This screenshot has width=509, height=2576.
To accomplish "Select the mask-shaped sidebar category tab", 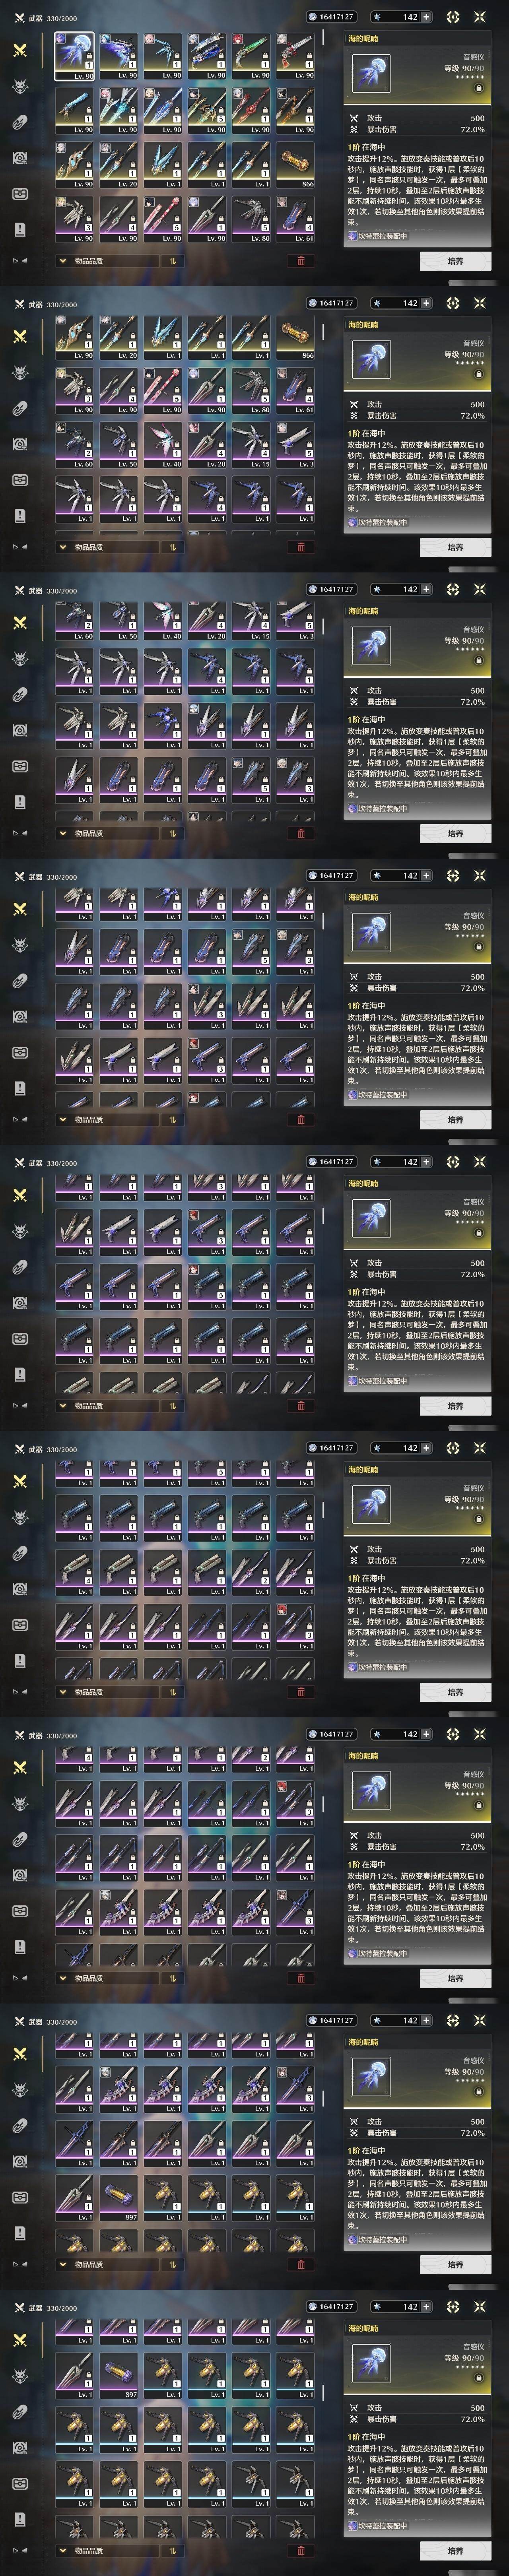I will pos(20,193).
